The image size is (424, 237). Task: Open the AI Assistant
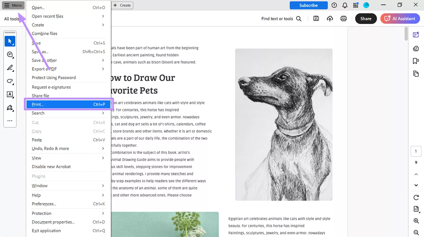coord(400,19)
